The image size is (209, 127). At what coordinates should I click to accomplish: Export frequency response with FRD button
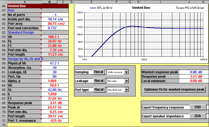(x=197, y=107)
